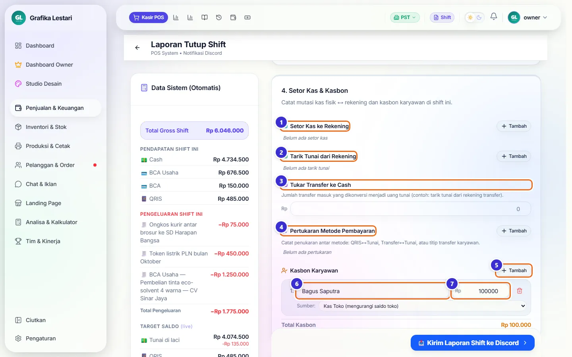The image size is (572, 357).
Task: Go back with the arrow beside Laporan Tutup Shift
Action: 137,48
